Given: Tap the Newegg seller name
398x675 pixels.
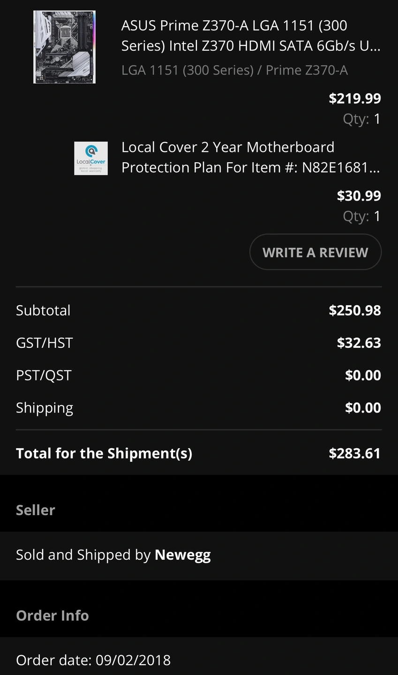Looking at the screenshot, I should tap(182, 555).
